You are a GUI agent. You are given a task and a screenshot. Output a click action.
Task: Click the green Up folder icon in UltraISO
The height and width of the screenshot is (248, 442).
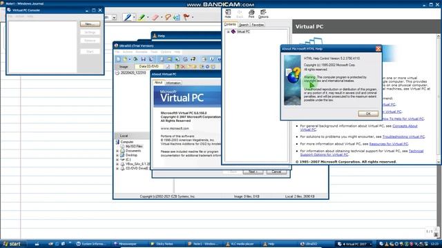point(177,67)
